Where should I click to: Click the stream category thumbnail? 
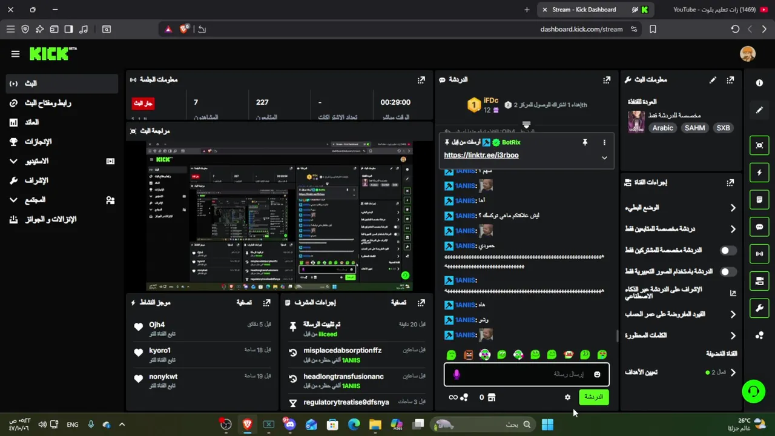[x=636, y=122]
